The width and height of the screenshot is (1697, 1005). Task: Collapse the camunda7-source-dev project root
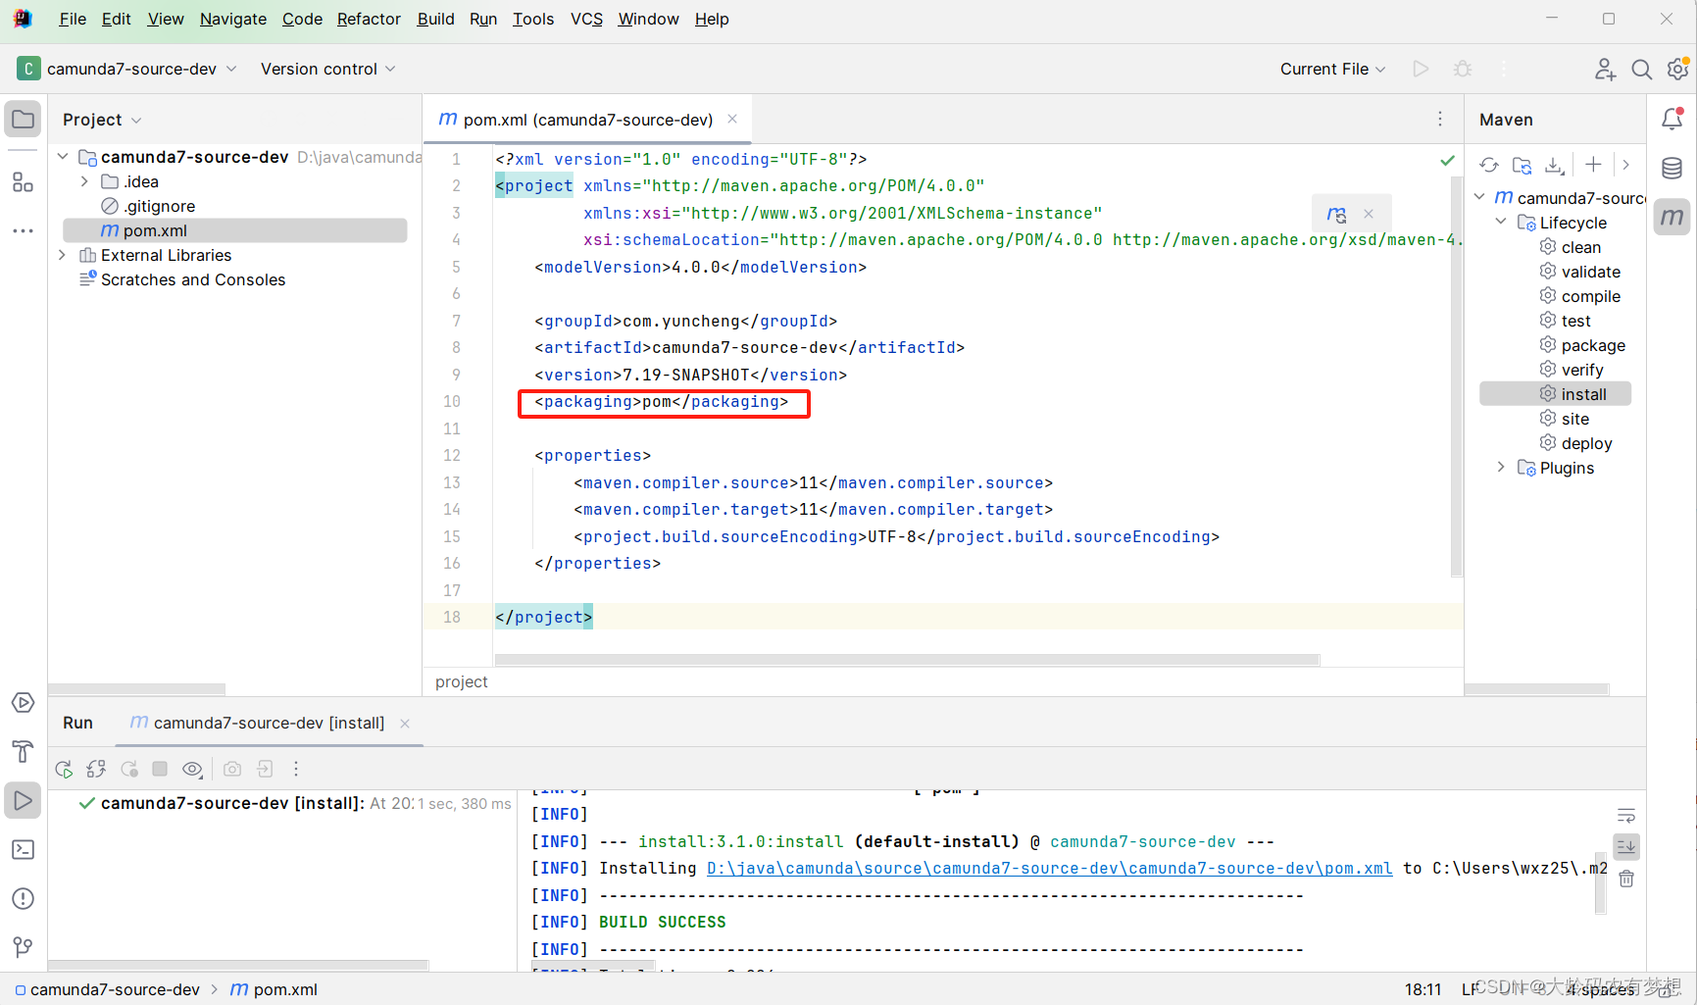tap(63, 157)
